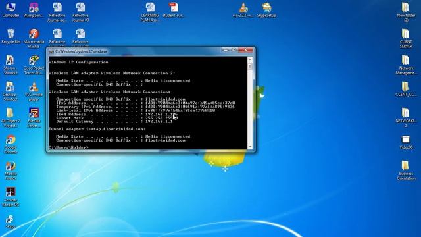
Task: Click 'Wireless Network Connection 2' adapter line
Action: (x=112, y=73)
